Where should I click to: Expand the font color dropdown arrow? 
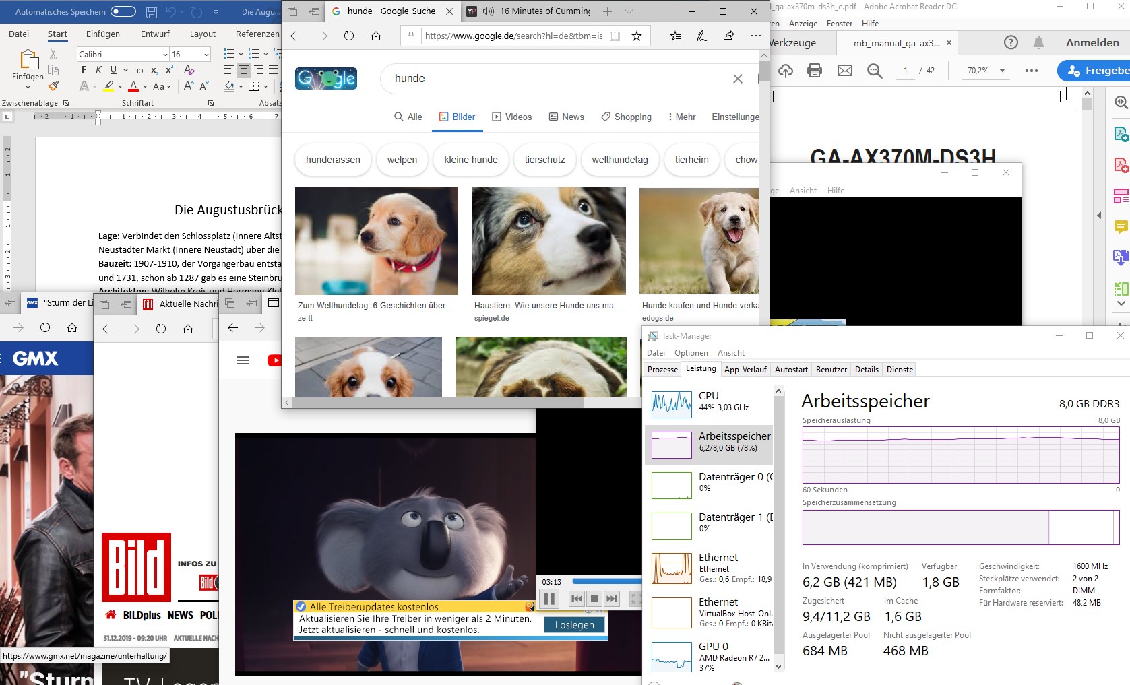[145, 86]
